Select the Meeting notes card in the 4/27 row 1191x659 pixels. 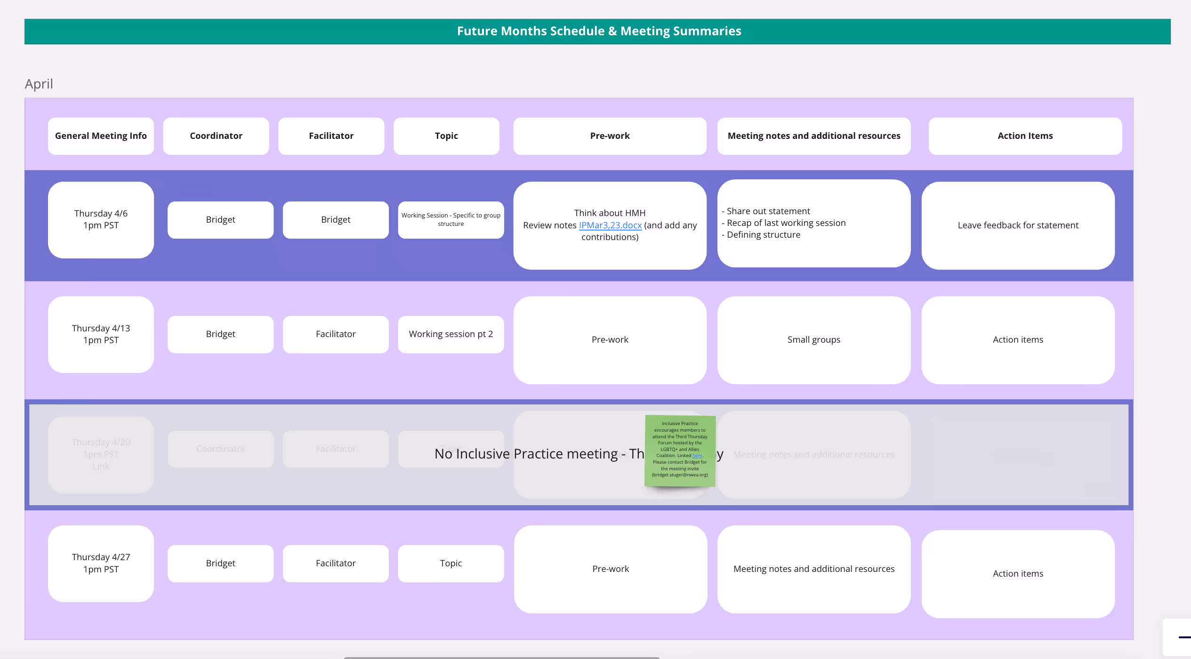pos(814,569)
